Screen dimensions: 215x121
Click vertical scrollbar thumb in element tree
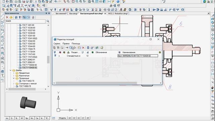point(48,60)
